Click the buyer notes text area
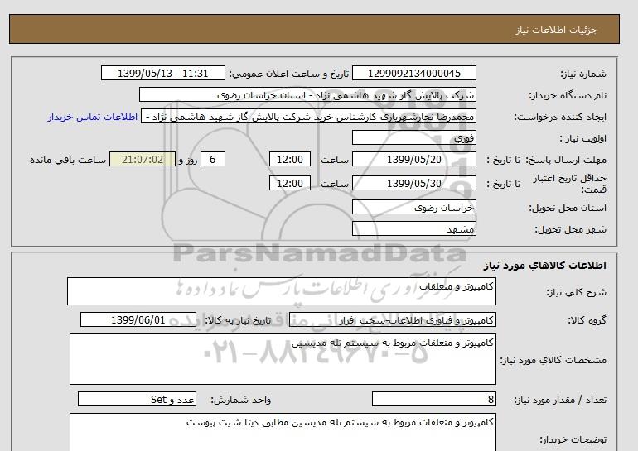Image resolution: width=638 pixels, height=451 pixels. click(x=283, y=432)
